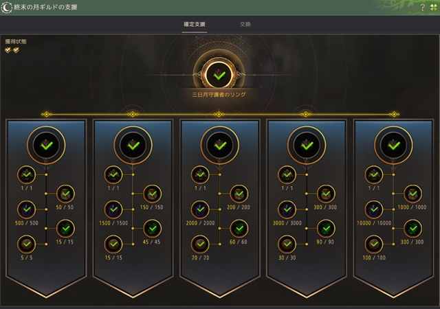Click the 1 / 1 item in third banner

pyautogui.click(x=200, y=174)
